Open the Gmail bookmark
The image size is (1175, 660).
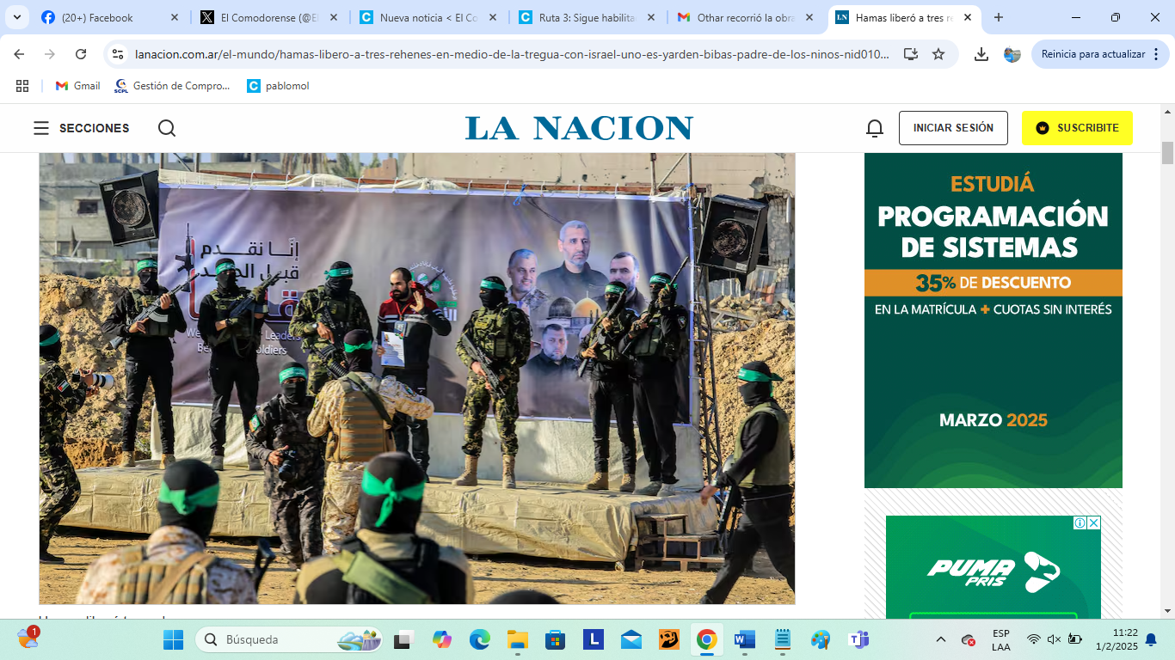(x=77, y=86)
